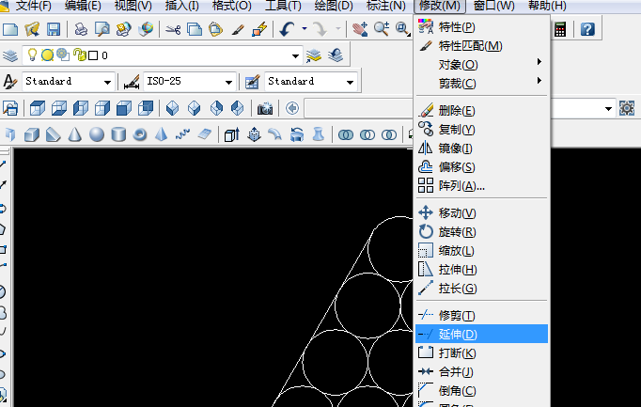Viewport: 641px width, 407px height.
Task: Click the Save diskette icon
Action: [x=54, y=29]
